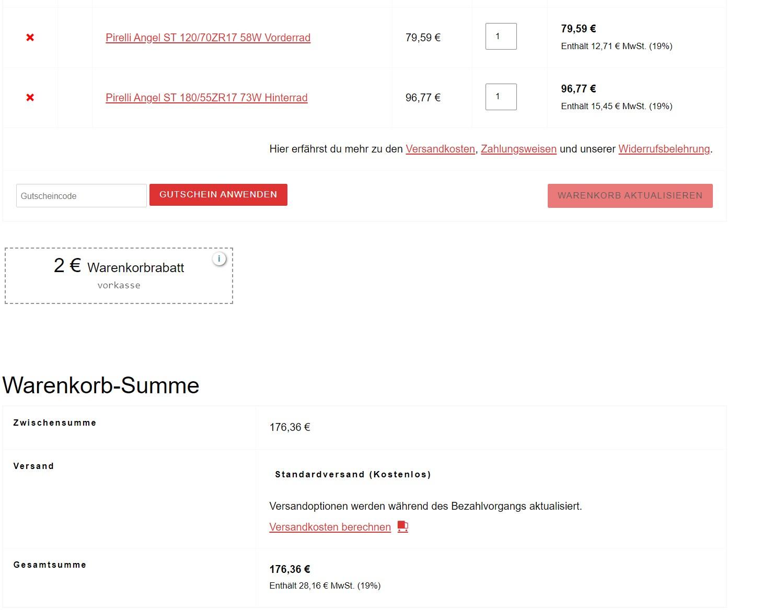Select the Standardversand (Kostenlos) shipping option
762x610 pixels.
click(353, 474)
